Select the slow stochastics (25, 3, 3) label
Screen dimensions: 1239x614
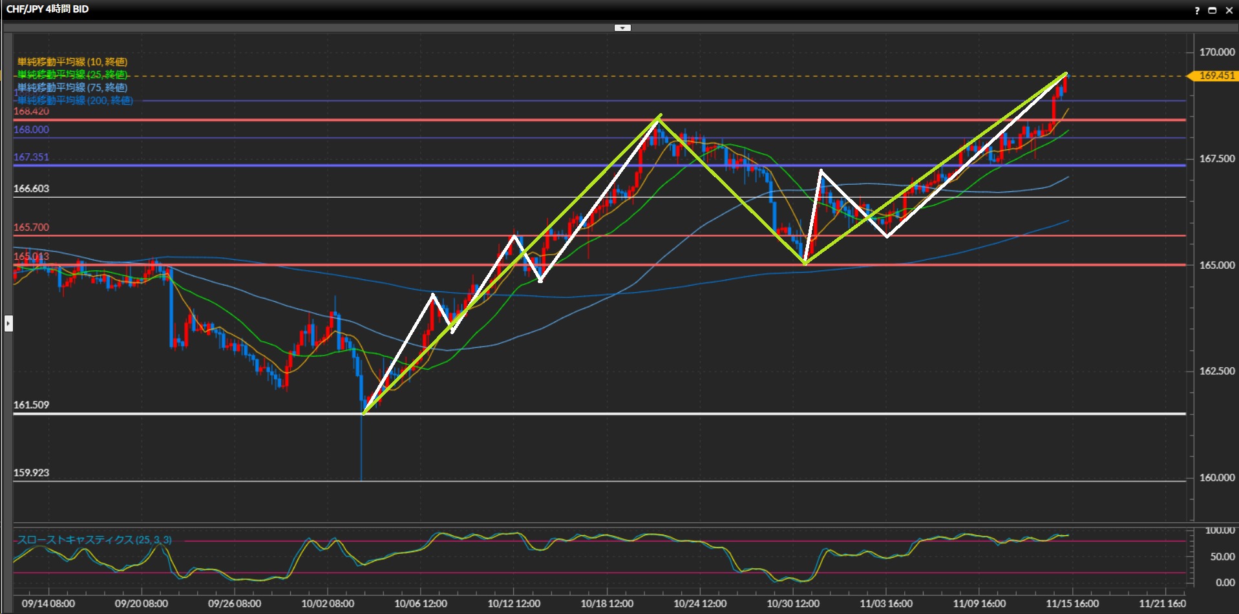point(94,540)
